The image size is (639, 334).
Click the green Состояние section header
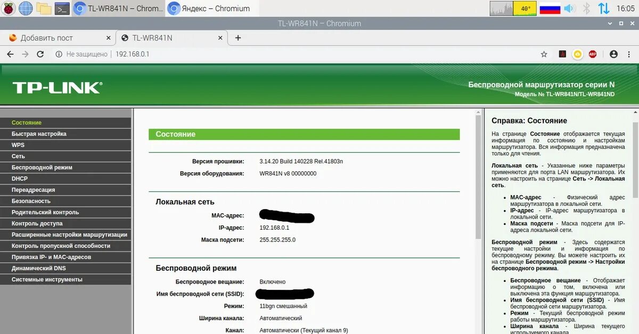coord(304,135)
